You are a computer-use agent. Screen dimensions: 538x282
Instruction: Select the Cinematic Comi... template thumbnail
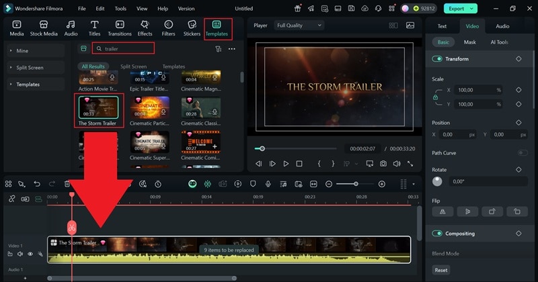tap(200, 142)
